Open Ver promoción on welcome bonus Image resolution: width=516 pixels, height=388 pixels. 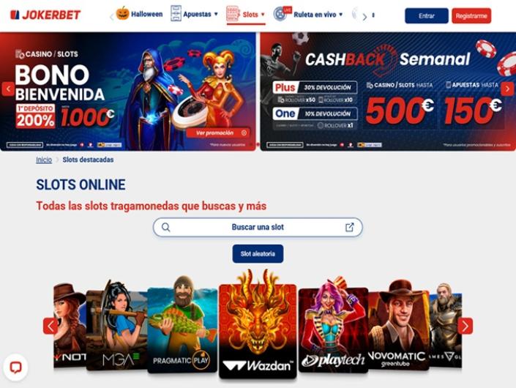click(x=218, y=133)
